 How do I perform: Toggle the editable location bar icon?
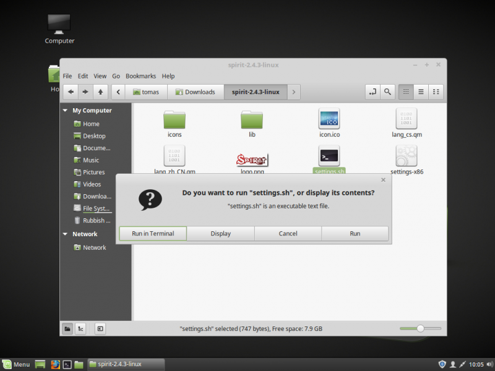click(372, 92)
